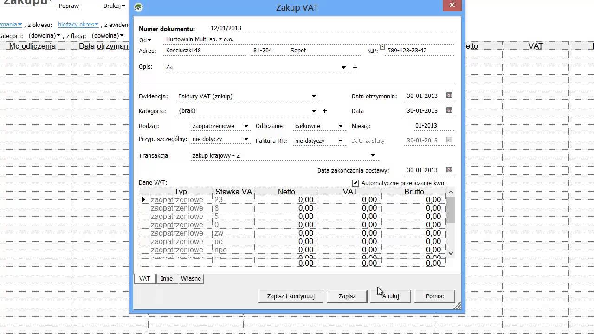Click Brutto cell in rate 5 row
Image resolution: width=594 pixels, height=334 pixels.
click(x=413, y=217)
